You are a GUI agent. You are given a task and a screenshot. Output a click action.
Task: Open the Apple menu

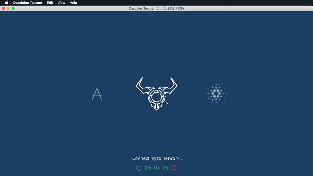pos(6,3)
